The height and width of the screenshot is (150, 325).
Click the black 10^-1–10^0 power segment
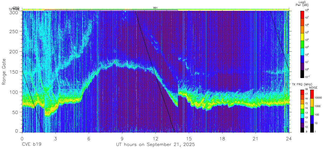(302, 74)
